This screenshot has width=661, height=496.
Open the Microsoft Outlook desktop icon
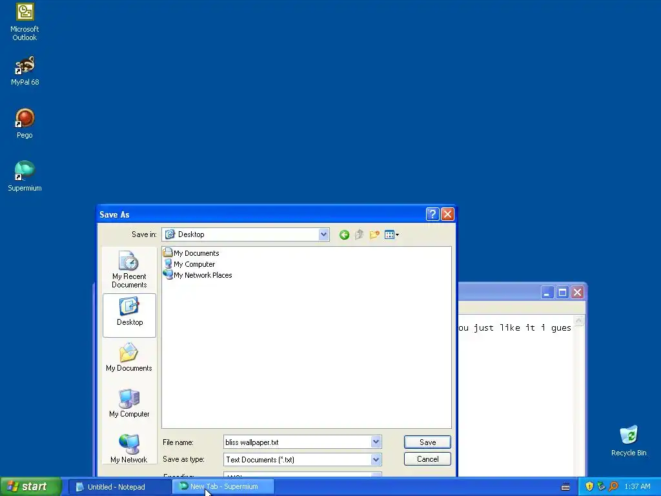pos(25,22)
